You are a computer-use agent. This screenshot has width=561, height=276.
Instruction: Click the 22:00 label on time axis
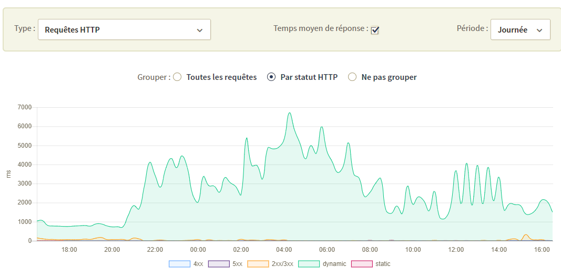(155, 249)
